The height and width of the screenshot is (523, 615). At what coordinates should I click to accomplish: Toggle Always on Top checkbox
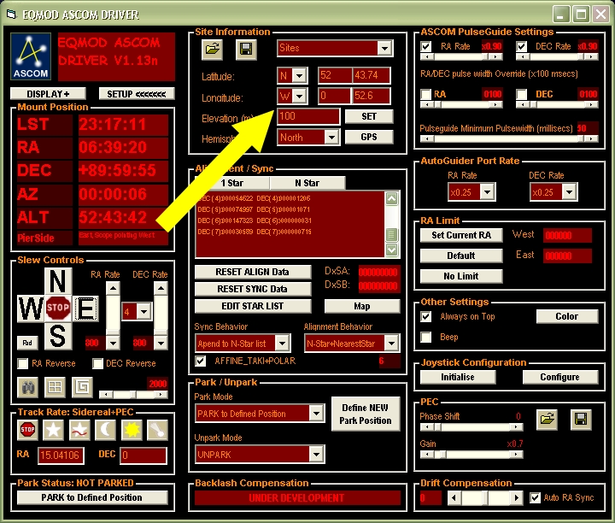click(426, 317)
